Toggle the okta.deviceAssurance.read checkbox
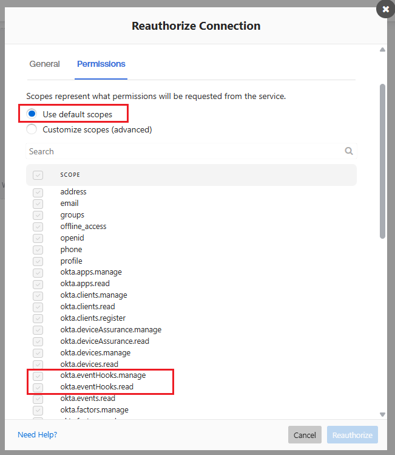 [38, 341]
